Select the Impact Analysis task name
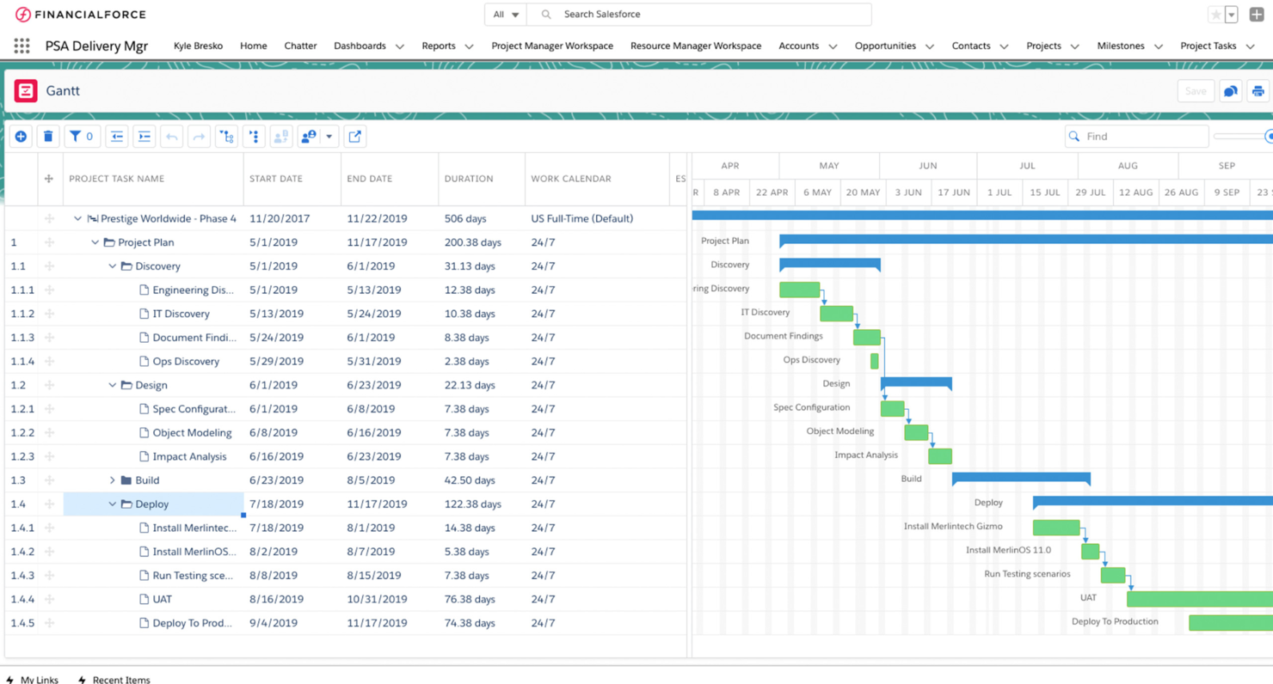This screenshot has height=684, width=1273. tap(189, 456)
